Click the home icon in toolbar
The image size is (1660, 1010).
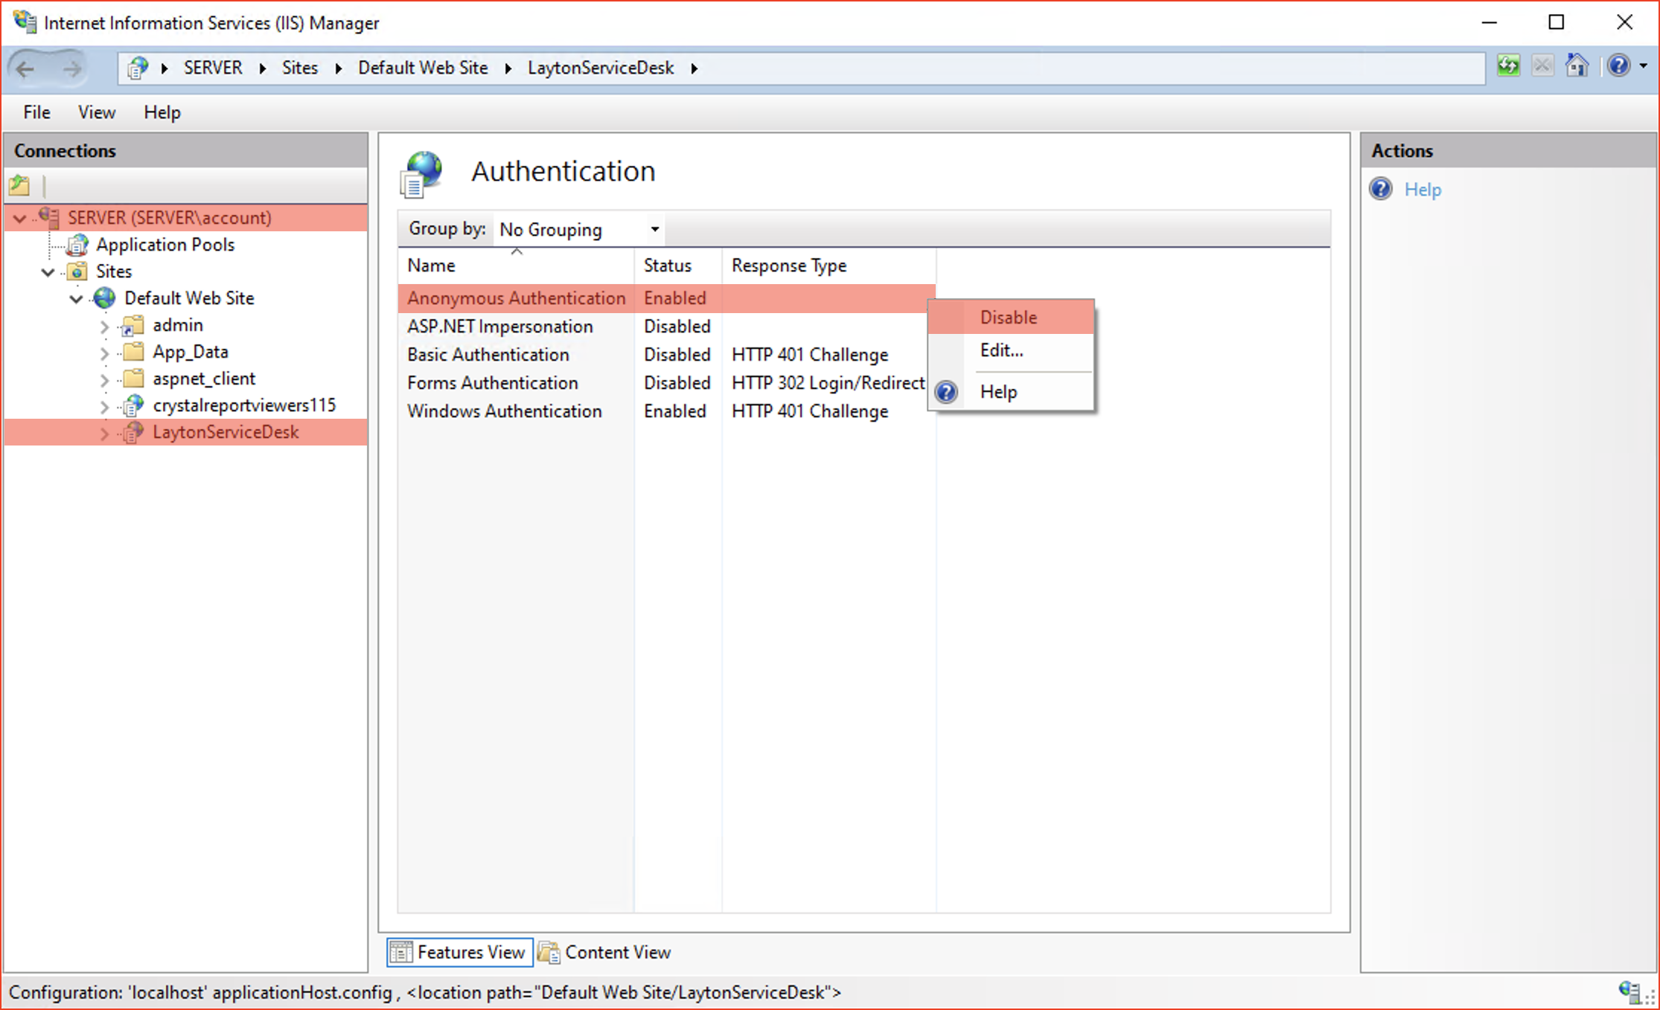[1577, 66]
